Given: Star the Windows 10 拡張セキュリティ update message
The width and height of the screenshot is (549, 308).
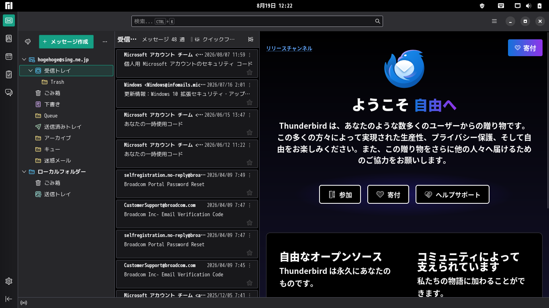Looking at the screenshot, I should pyautogui.click(x=250, y=102).
